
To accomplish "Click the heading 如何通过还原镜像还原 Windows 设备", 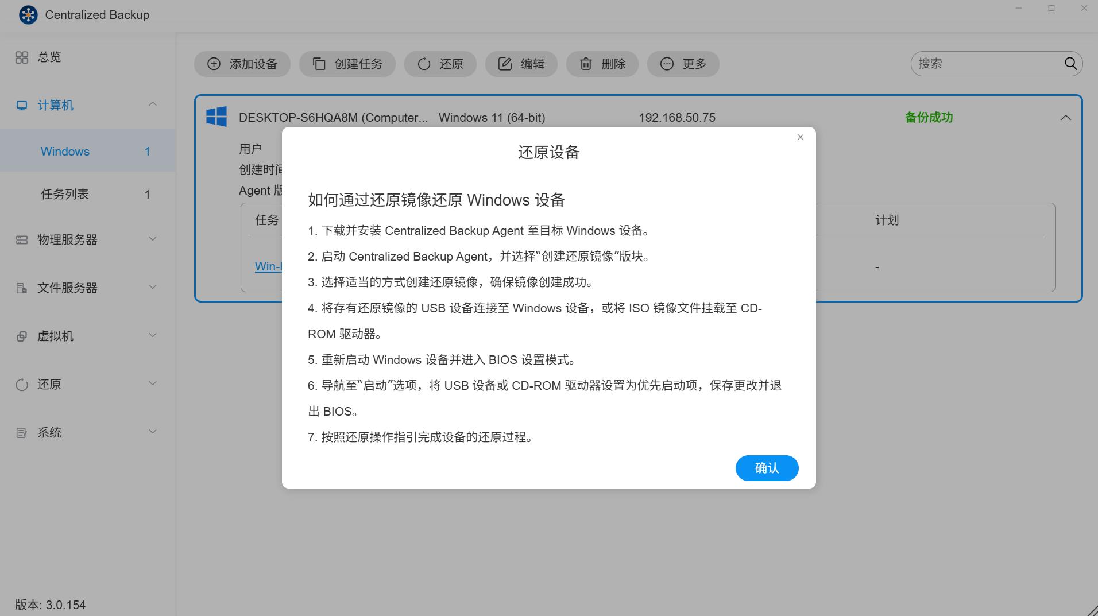I will coord(436,200).
